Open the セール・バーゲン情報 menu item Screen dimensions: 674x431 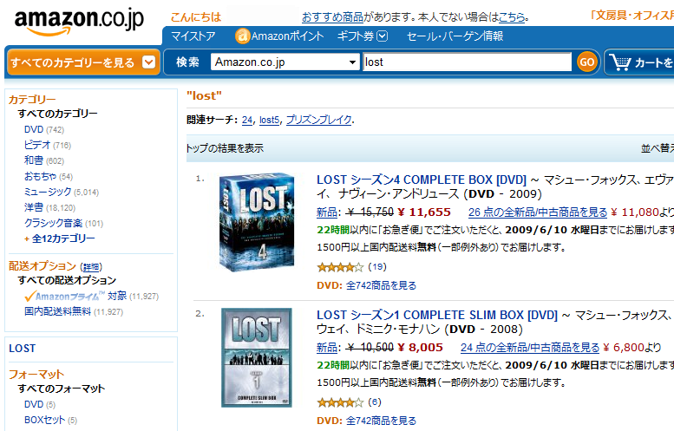(455, 36)
